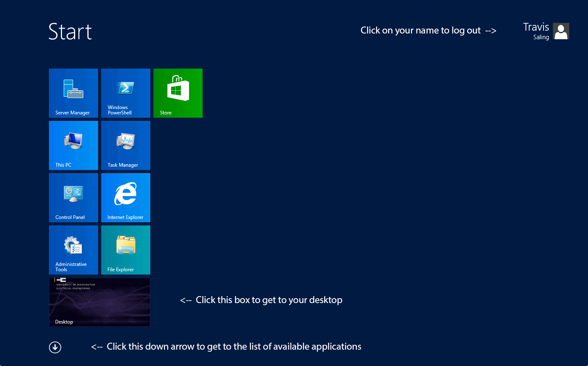The width and height of the screenshot is (588, 366).
Task: Click the down arrow to show all apps
Action: (x=55, y=347)
